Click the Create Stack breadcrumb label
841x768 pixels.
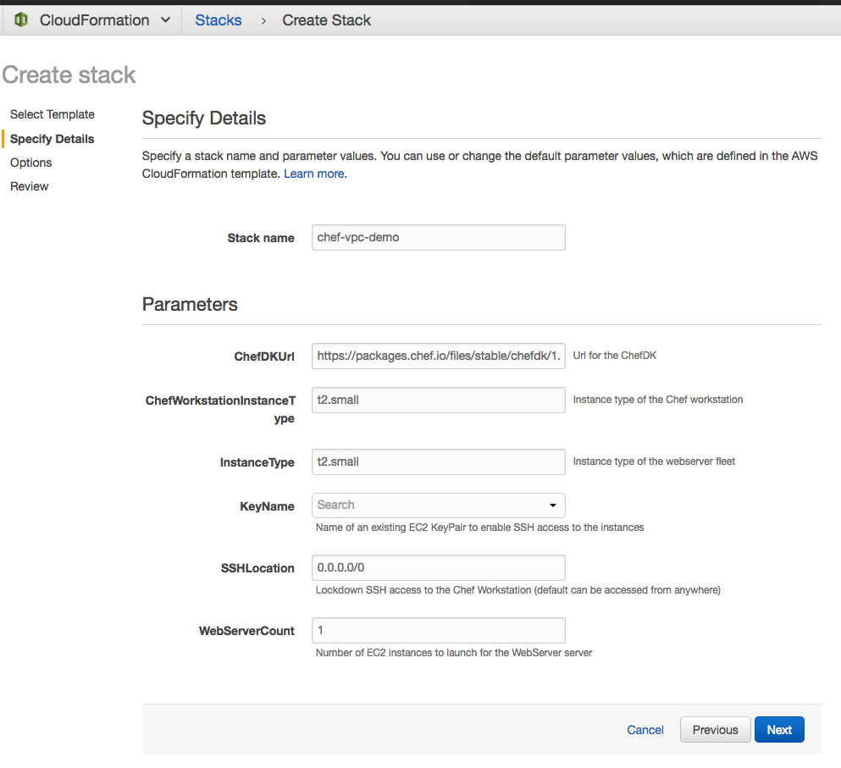(326, 19)
